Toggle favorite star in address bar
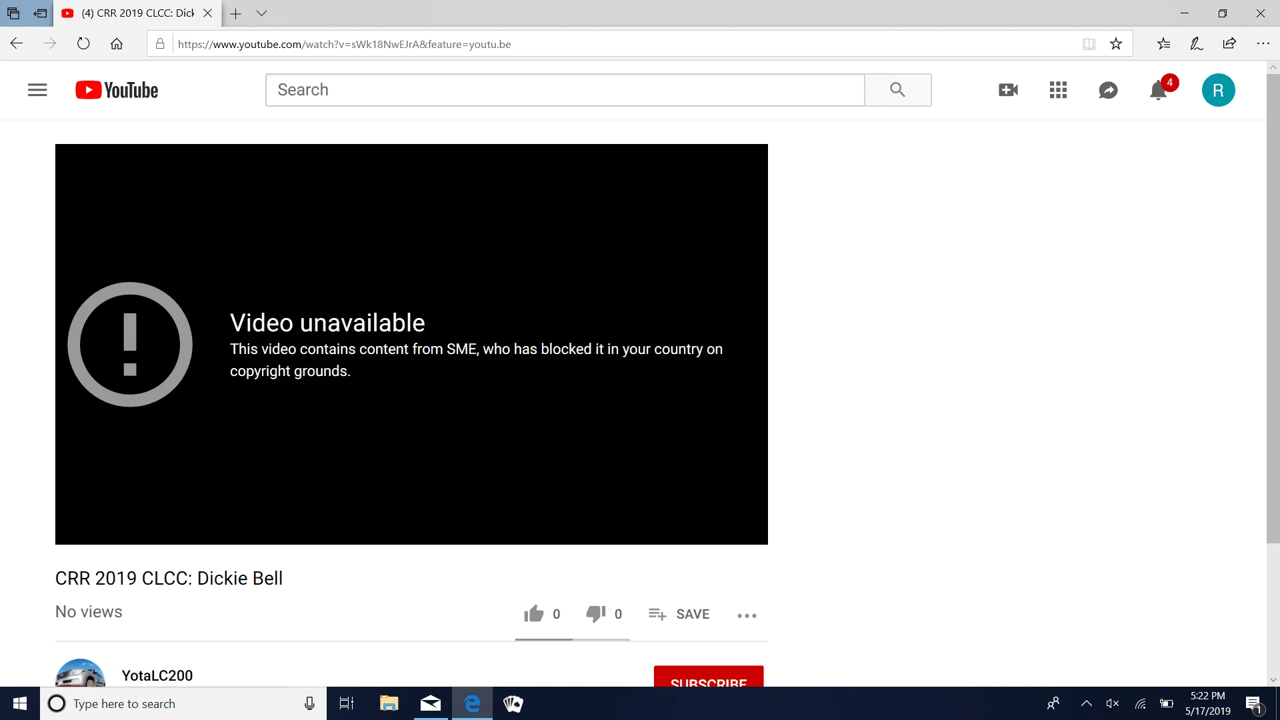The height and width of the screenshot is (720, 1280). pyautogui.click(x=1116, y=44)
